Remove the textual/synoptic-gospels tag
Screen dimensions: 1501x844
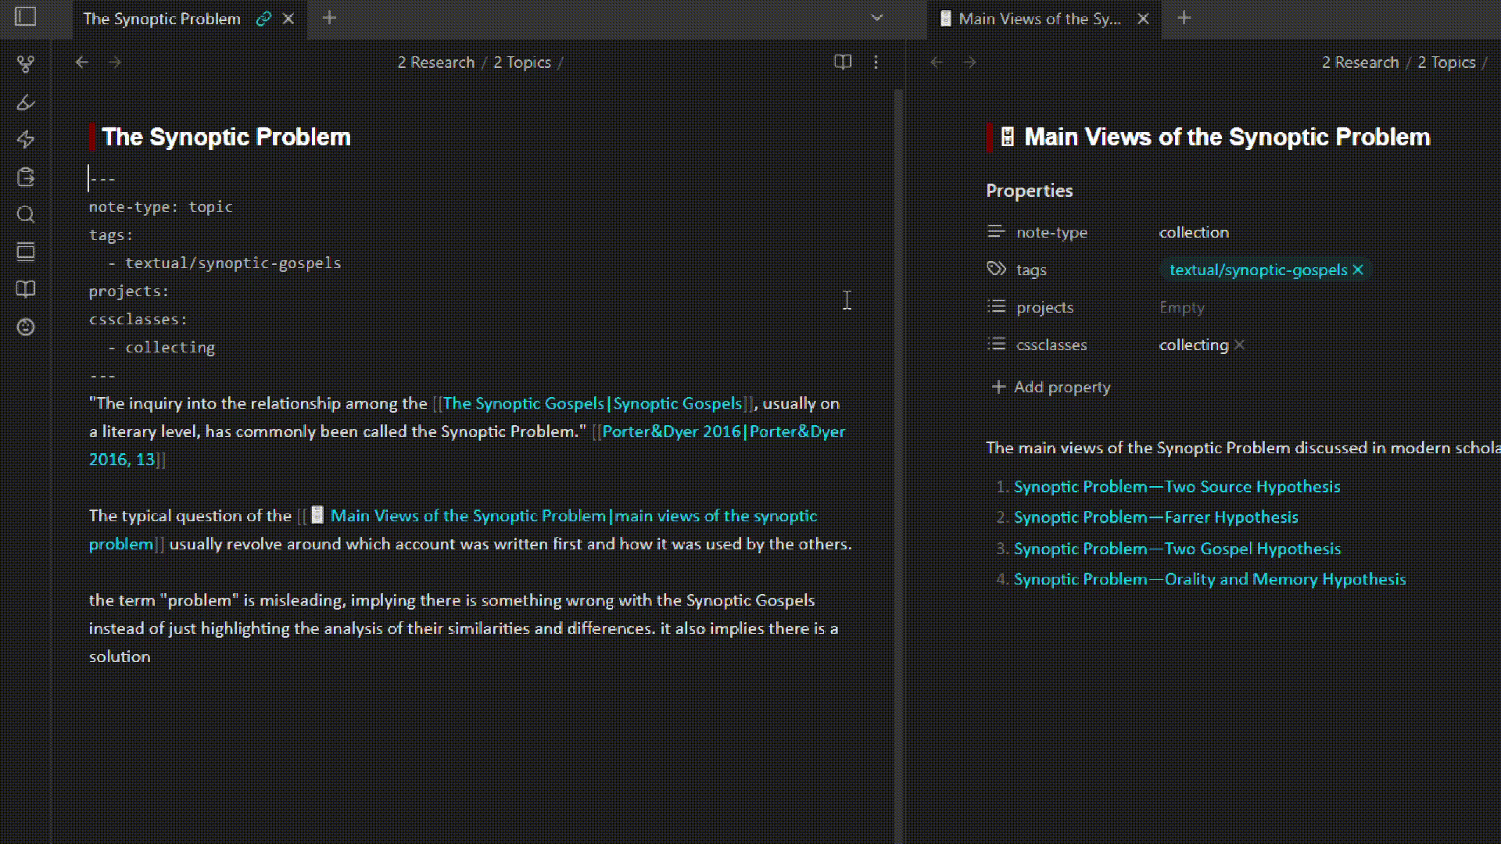coord(1358,270)
